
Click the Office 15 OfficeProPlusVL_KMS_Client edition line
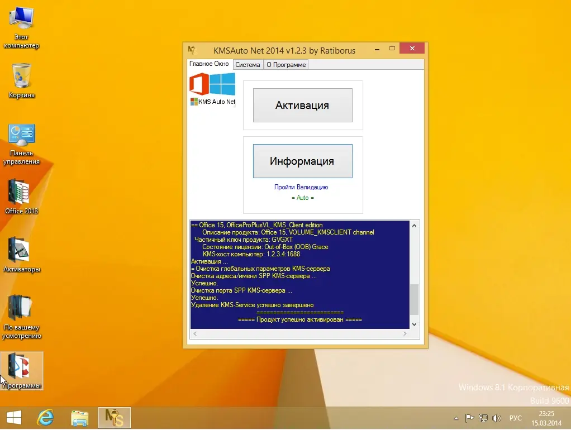pyautogui.click(x=257, y=224)
